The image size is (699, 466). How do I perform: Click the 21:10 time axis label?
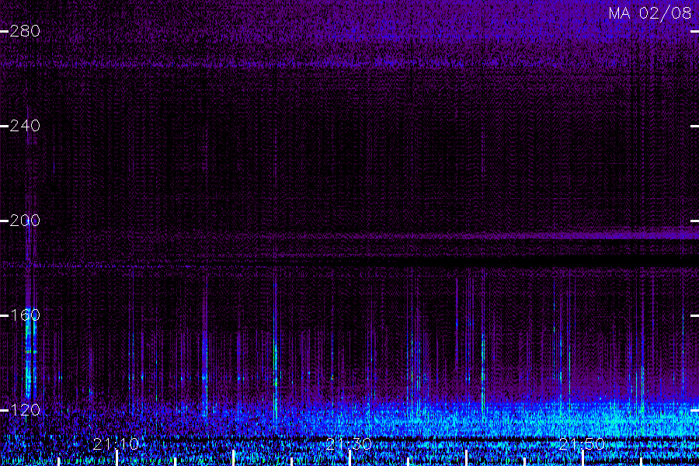pyautogui.click(x=116, y=443)
